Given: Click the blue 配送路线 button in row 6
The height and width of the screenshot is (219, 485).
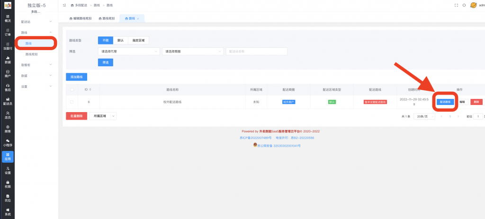Looking at the screenshot, I should coord(445,102).
